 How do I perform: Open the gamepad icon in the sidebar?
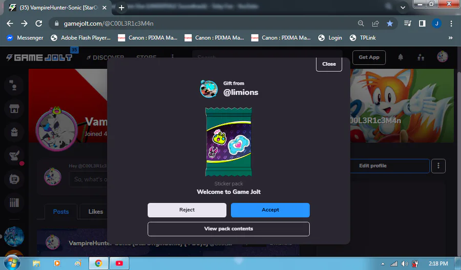click(x=14, y=179)
